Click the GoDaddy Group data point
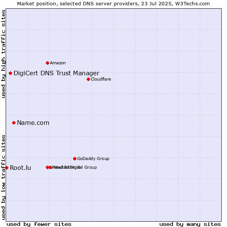This screenshot has height=227, width=227. (x=75, y=159)
